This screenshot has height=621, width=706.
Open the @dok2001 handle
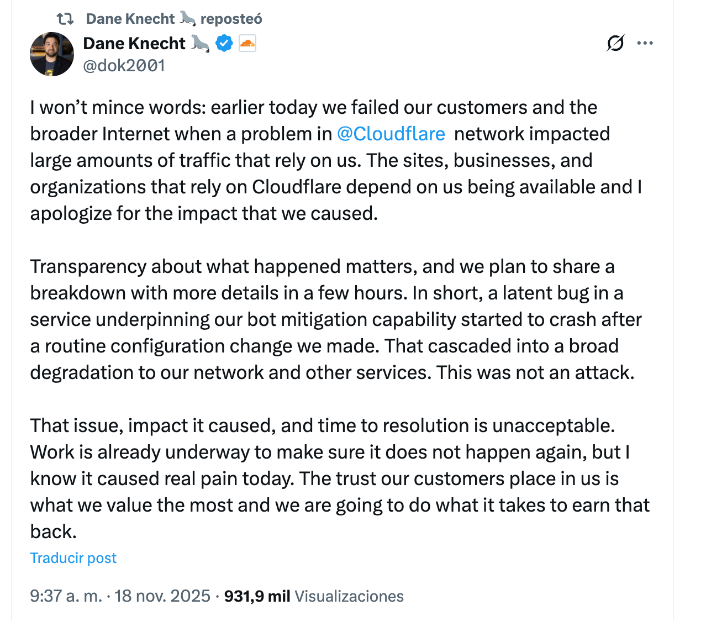click(x=124, y=66)
